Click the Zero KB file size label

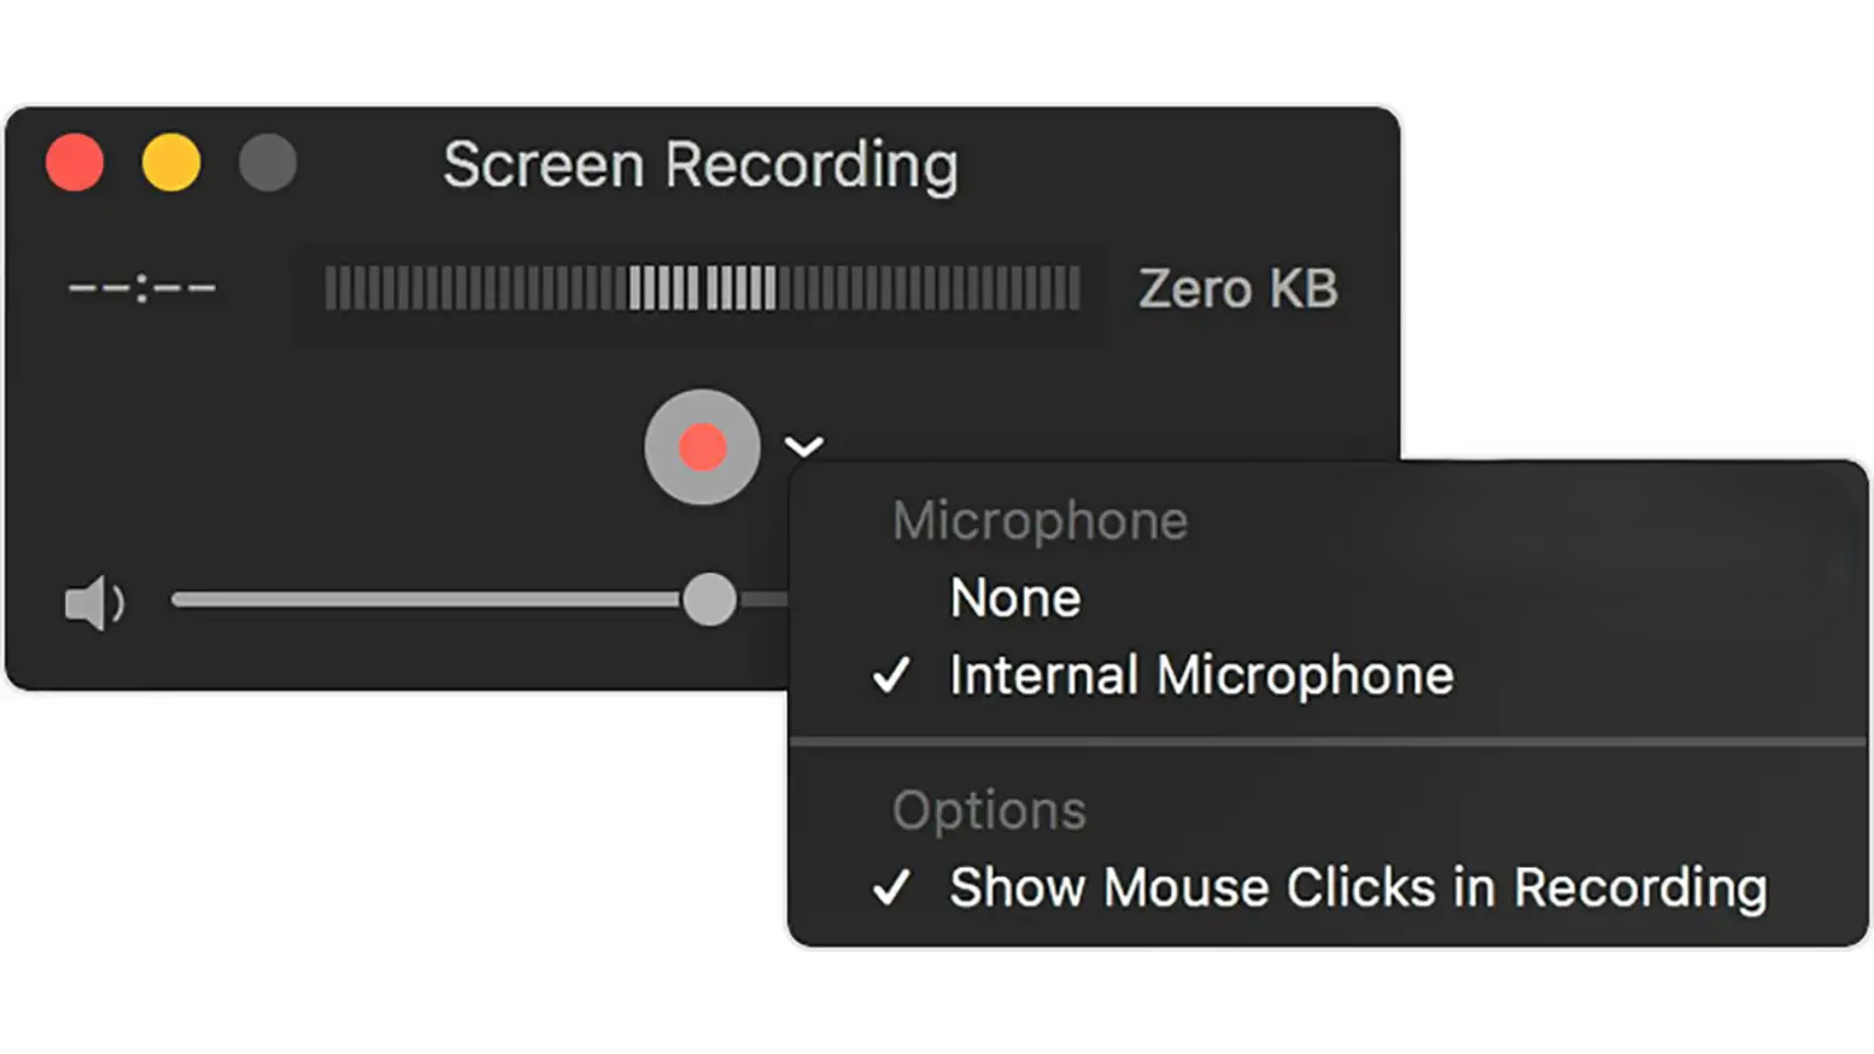tap(1238, 289)
